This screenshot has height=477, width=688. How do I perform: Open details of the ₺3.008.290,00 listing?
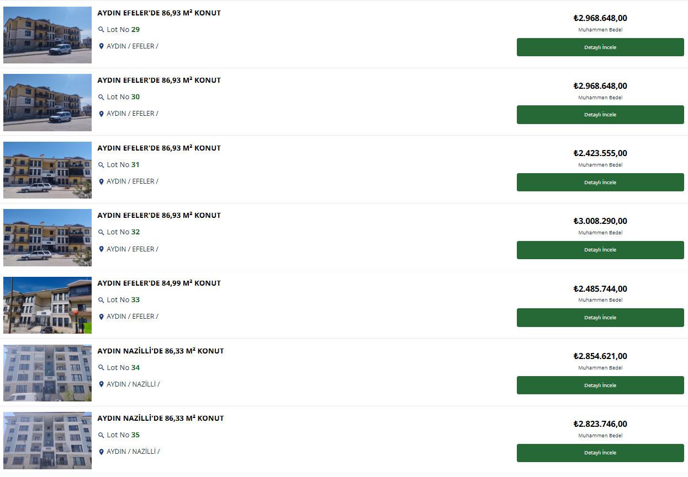600,250
